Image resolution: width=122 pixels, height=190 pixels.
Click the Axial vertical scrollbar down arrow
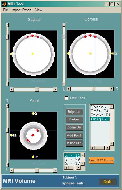(x=7, y=165)
